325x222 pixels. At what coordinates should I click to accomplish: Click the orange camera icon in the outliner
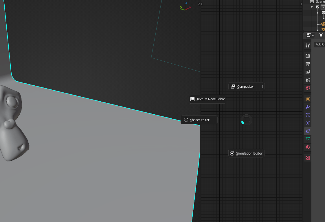point(323,24)
